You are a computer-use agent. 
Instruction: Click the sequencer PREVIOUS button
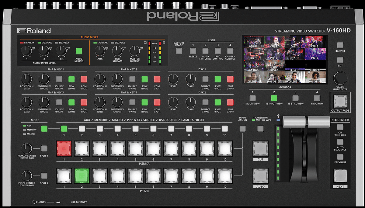pyautogui.click(x=340, y=157)
